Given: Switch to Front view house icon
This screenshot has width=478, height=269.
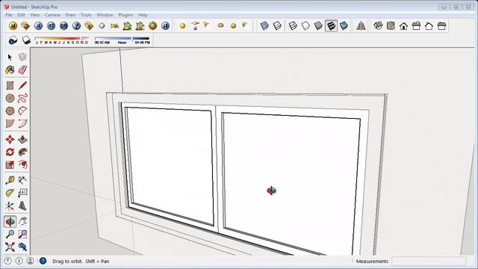Looking at the screenshot, I should pos(403,26).
